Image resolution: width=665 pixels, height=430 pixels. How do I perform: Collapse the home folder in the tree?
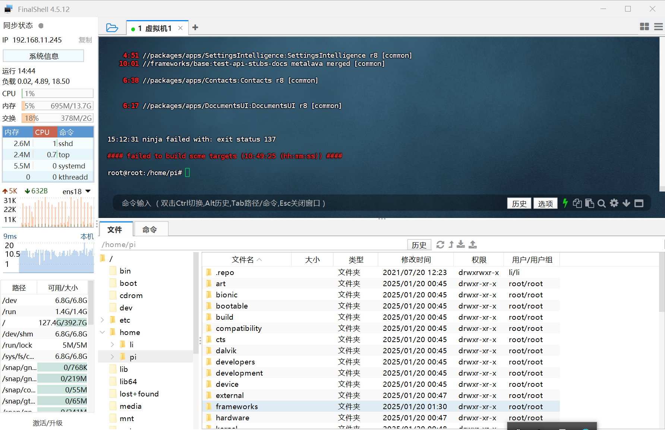(x=103, y=332)
